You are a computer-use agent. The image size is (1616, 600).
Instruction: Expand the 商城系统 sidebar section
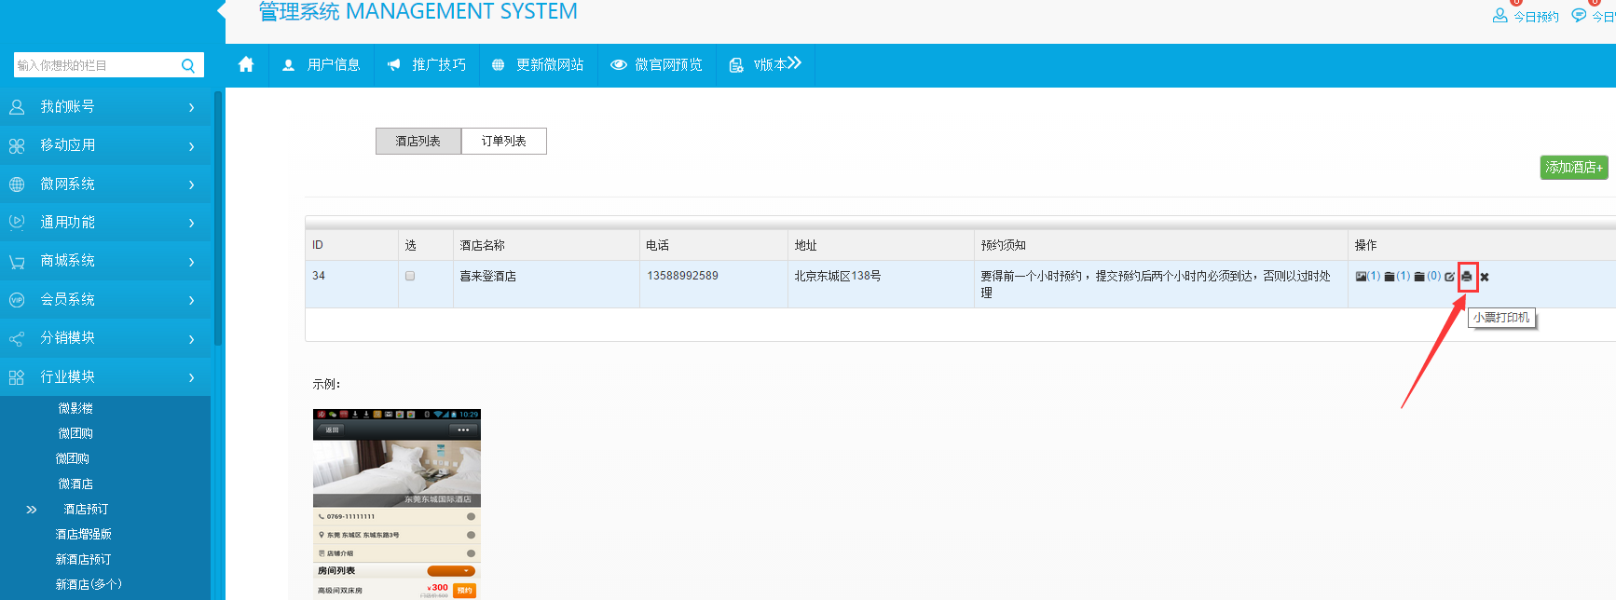point(105,261)
